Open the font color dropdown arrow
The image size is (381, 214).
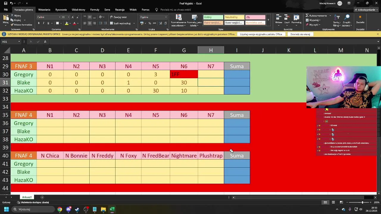point(78,23)
